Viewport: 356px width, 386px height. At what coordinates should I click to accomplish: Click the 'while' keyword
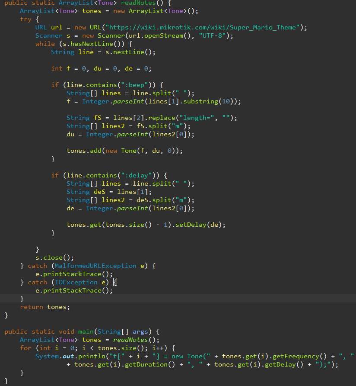(x=45, y=44)
